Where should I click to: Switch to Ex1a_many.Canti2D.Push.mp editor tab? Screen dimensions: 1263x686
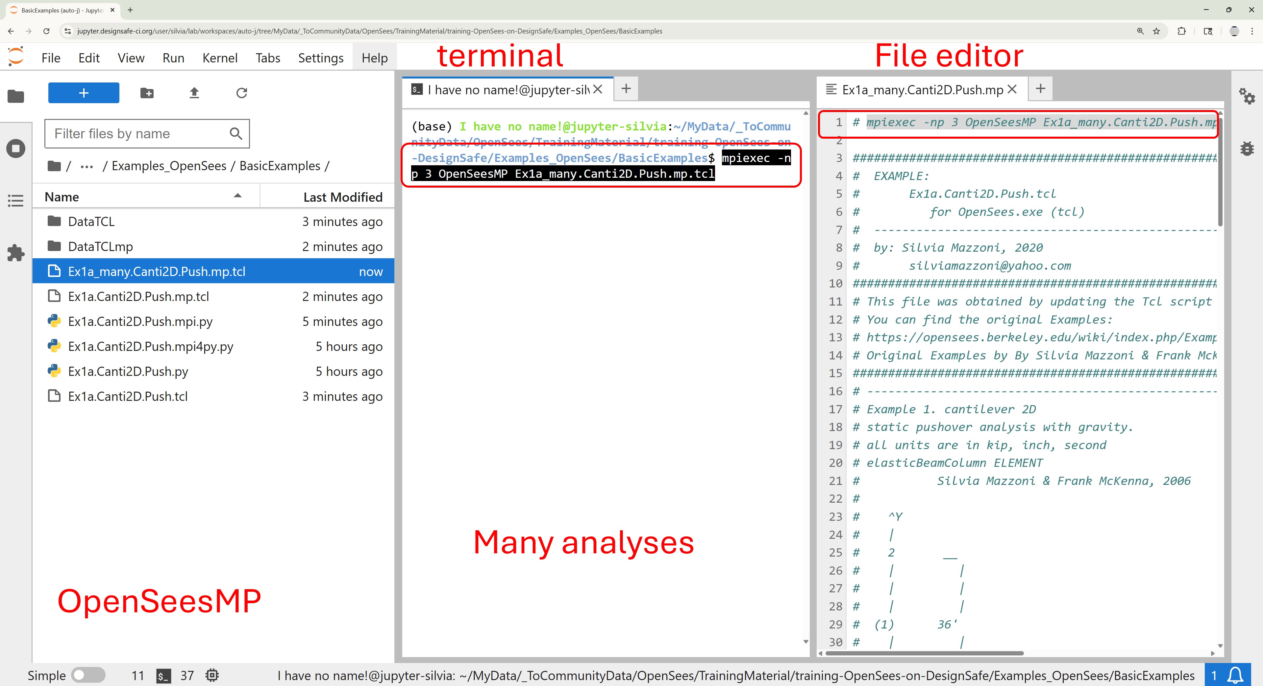pyautogui.click(x=922, y=90)
